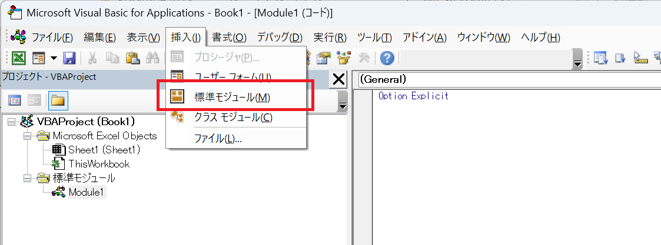Click View Object icon in Project pane

tap(35, 100)
